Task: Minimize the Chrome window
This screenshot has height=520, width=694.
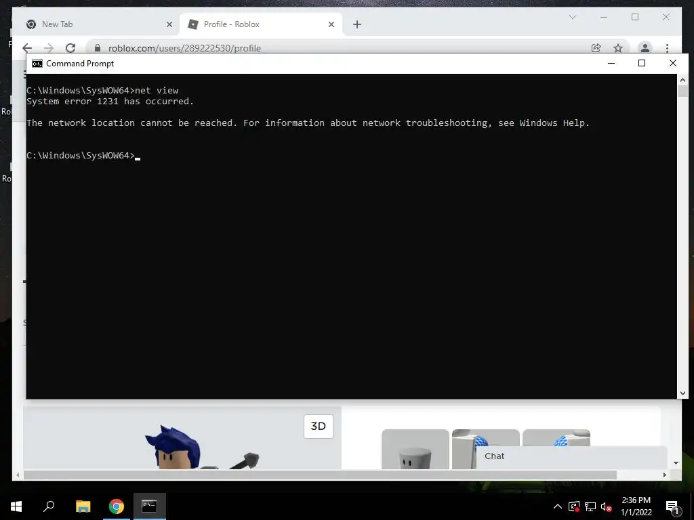Action: click(604, 17)
